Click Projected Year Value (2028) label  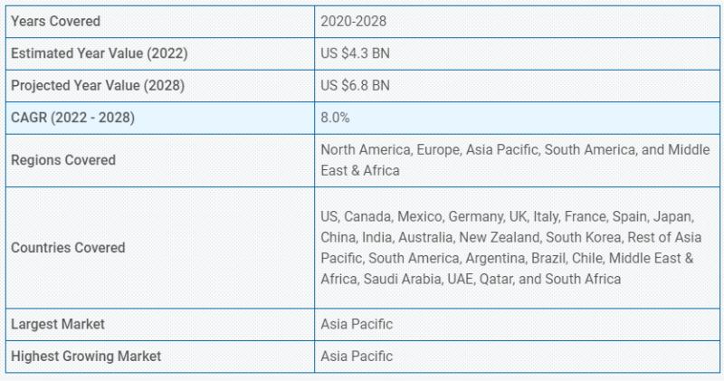click(x=98, y=86)
